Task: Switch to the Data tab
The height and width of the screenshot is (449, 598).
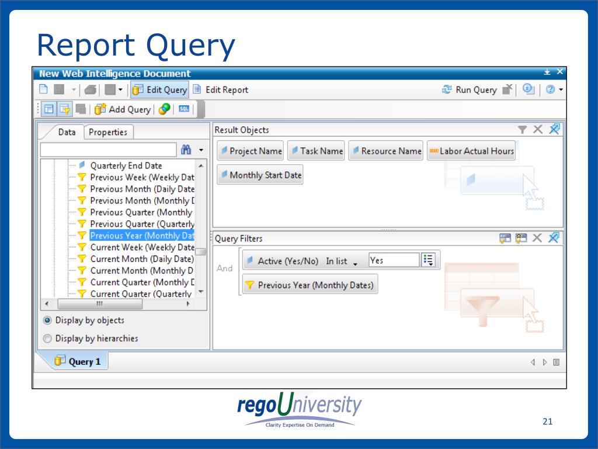Action: click(67, 132)
